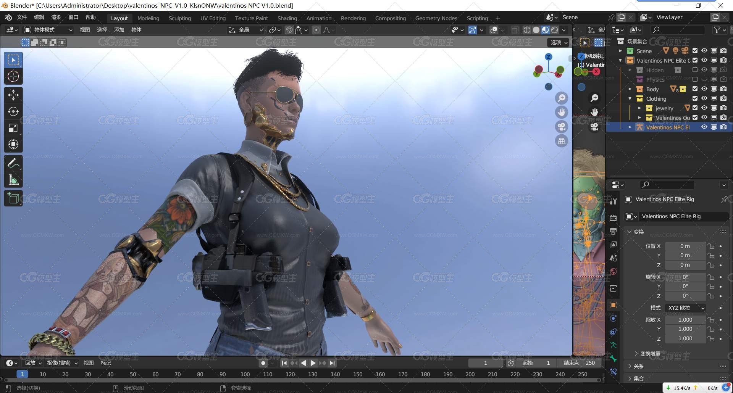The image size is (733, 393).
Task: Switch perspective/orthographic with the grid icon
Action: pyautogui.click(x=562, y=141)
